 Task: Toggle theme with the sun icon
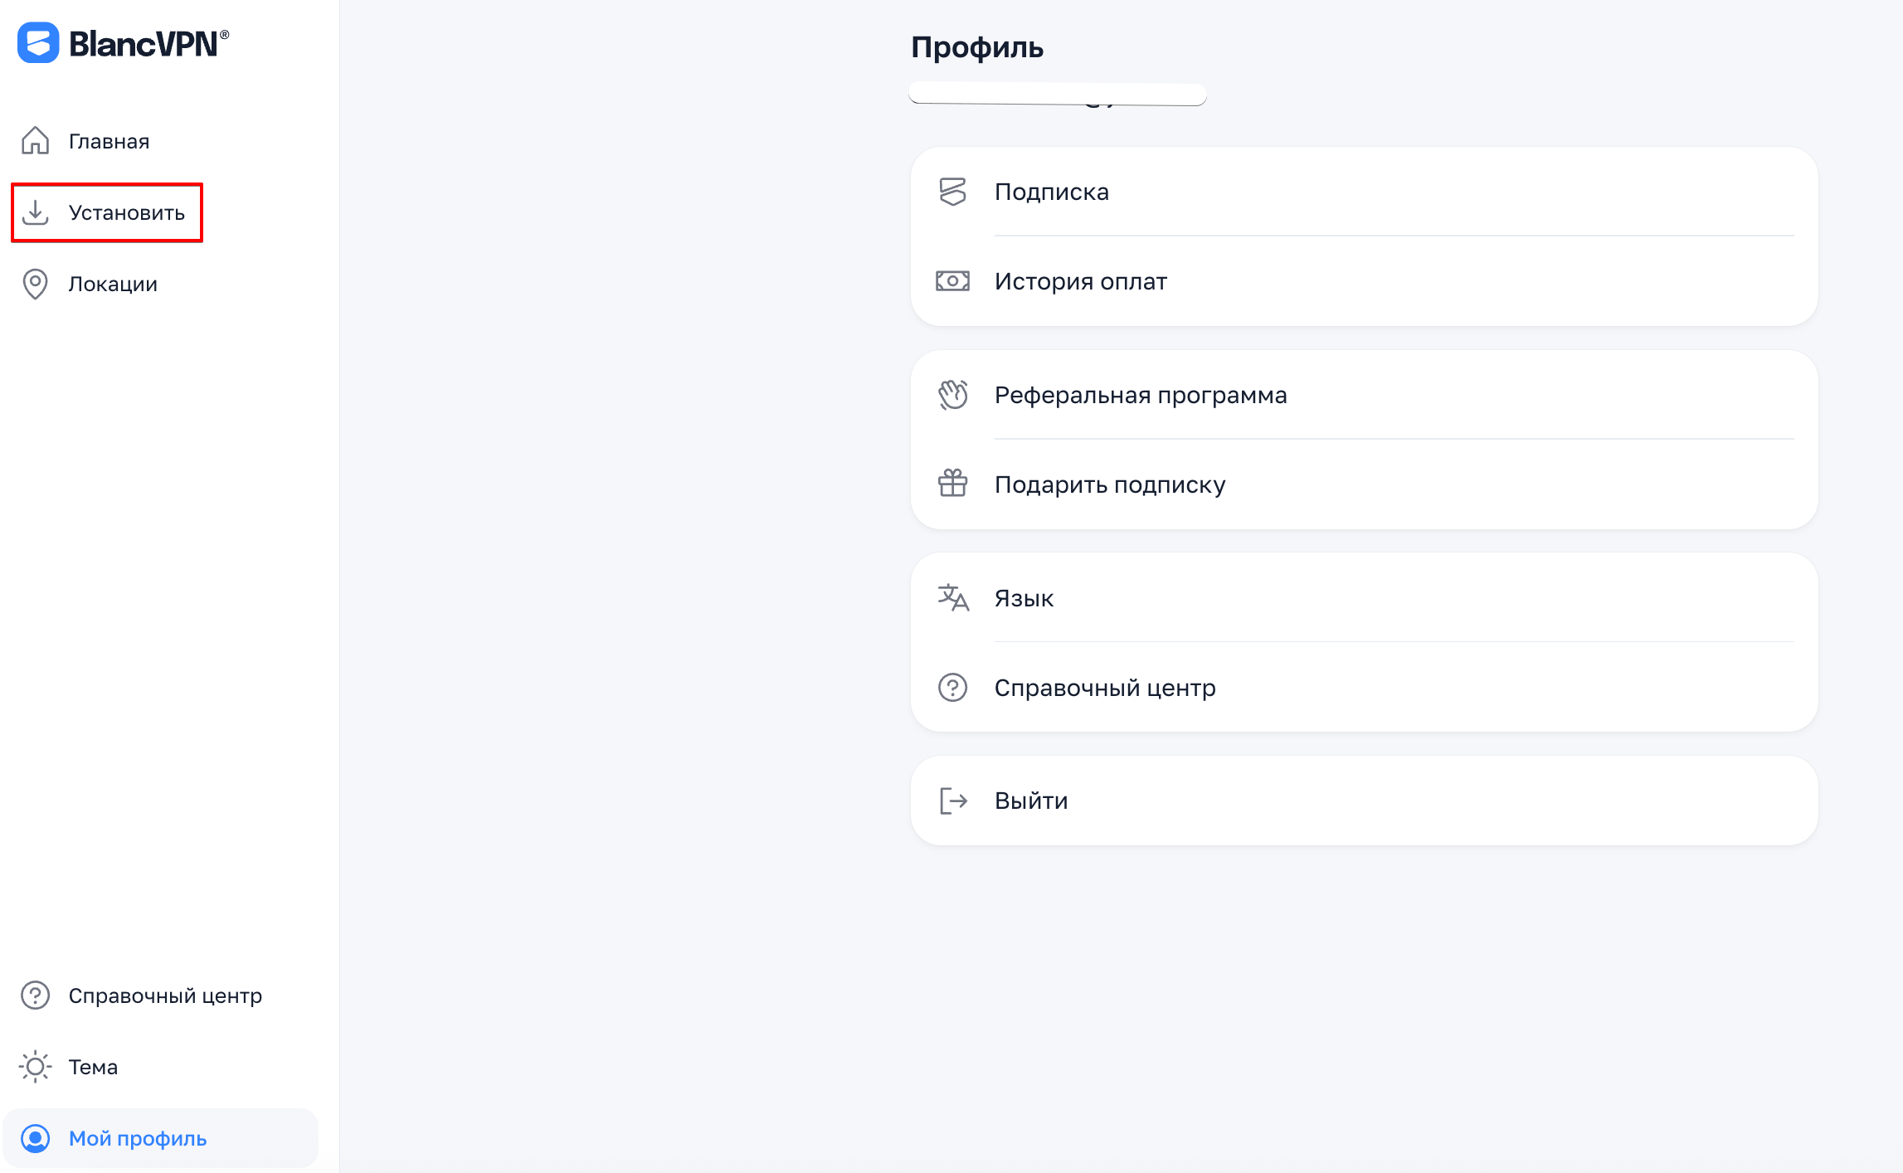point(35,1067)
